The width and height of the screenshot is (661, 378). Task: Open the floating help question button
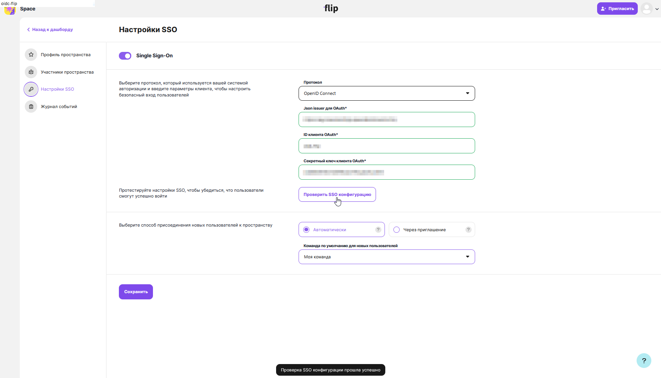[x=644, y=361]
